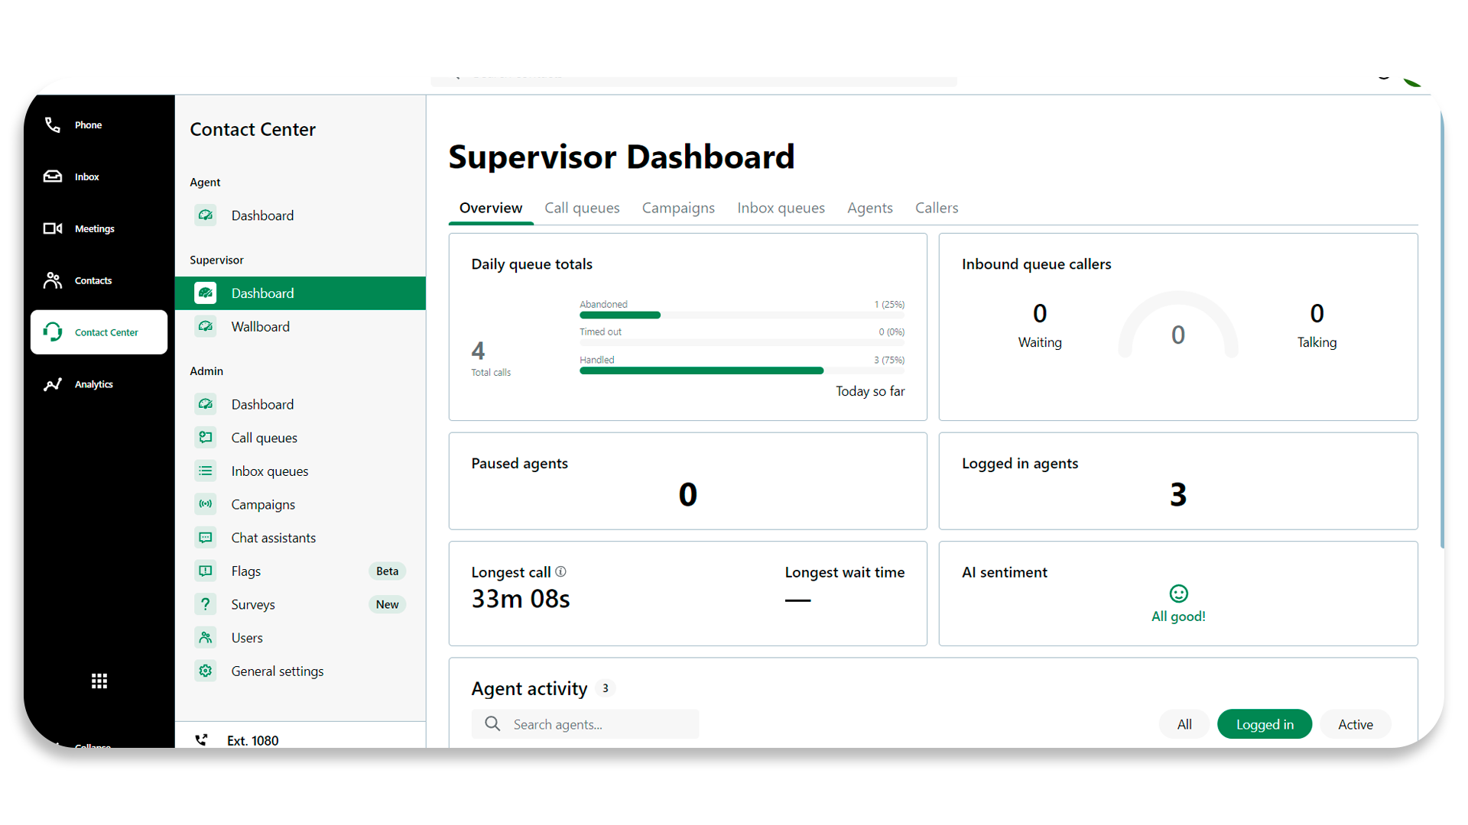Click the Call queues icon
Screen dimensions: 1468x825
[x=206, y=438]
